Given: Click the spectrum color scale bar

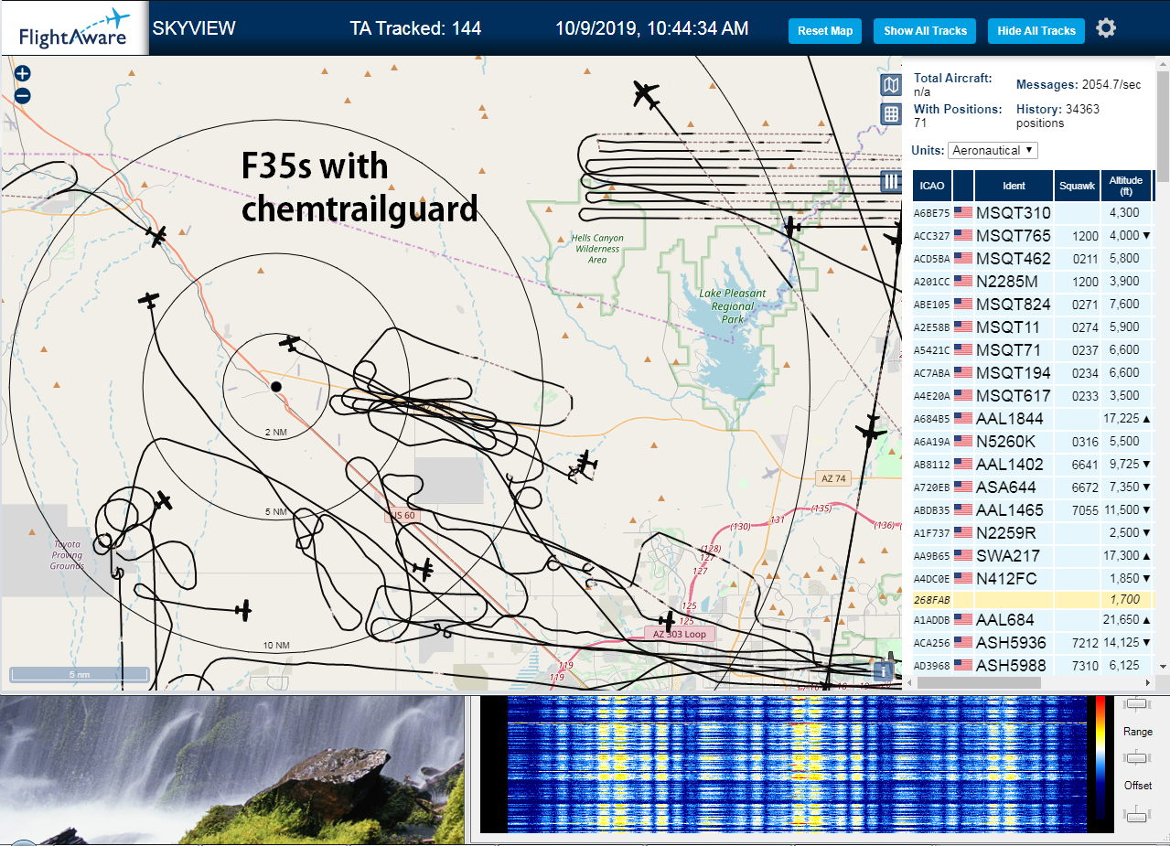Looking at the screenshot, I should pos(1100,757).
